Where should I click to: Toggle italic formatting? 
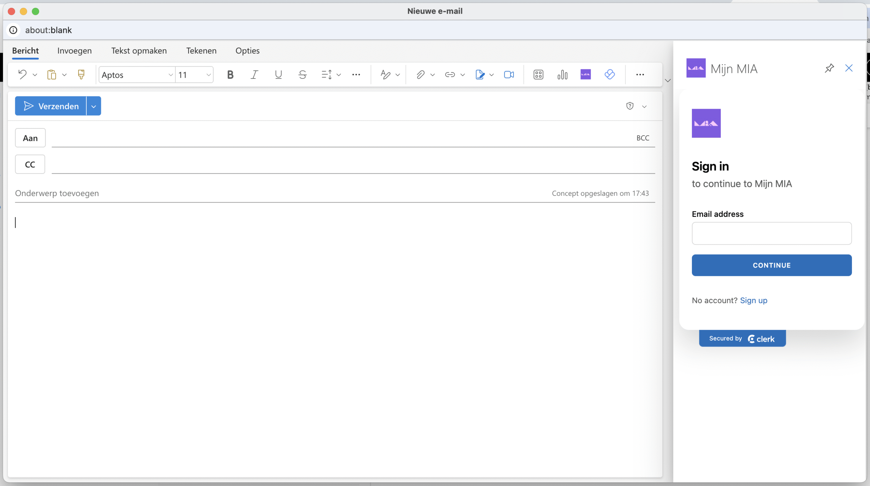(254, 74)
